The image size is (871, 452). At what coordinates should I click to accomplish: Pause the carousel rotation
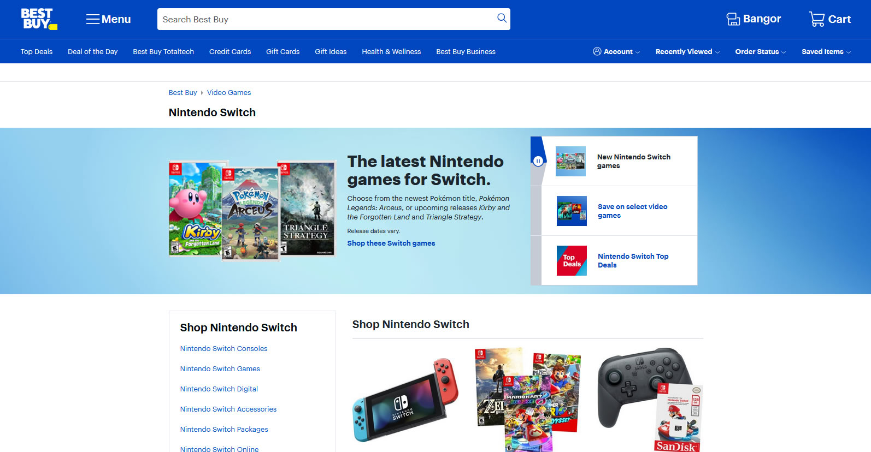538,161
